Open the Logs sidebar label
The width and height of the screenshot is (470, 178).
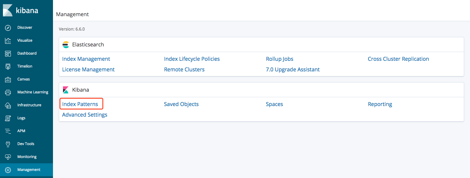click(x=21, y=118)
